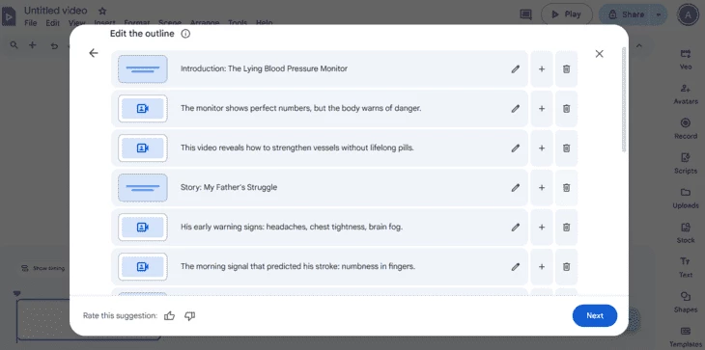This screenshot has width=705, height=350.
Task: Add an item below 'His early warning signs'
Action: pos(542,227)
